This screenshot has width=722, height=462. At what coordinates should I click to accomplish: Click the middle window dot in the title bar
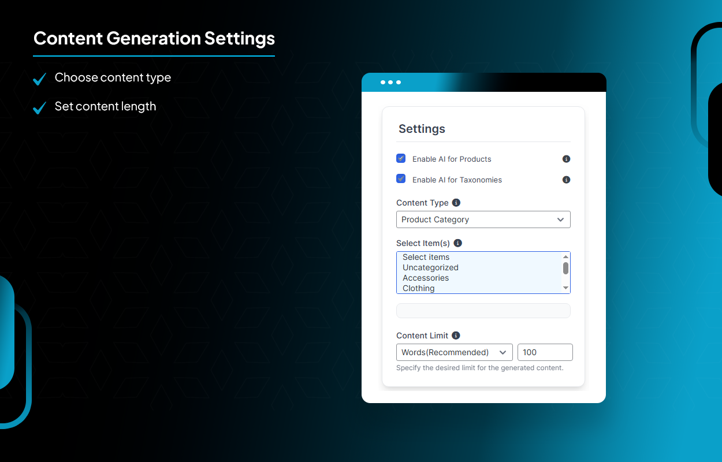[x=390, y=82]
